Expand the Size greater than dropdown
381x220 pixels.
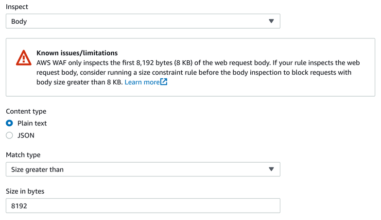click(x=143, y=169)
